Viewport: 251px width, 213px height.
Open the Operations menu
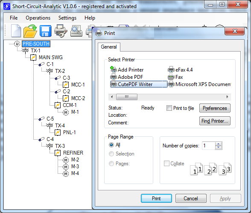[x=38, y=18]
